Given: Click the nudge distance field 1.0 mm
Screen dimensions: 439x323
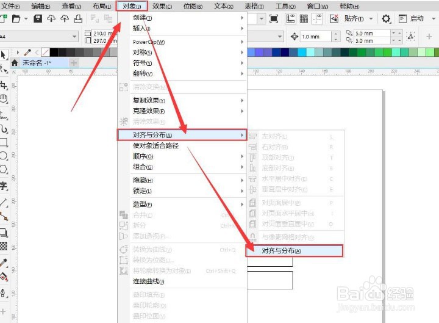Looking at the screenshot, I should coord(315,37).
